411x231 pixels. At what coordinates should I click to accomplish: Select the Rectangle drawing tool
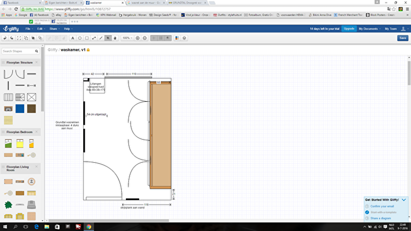pos(87,38)
